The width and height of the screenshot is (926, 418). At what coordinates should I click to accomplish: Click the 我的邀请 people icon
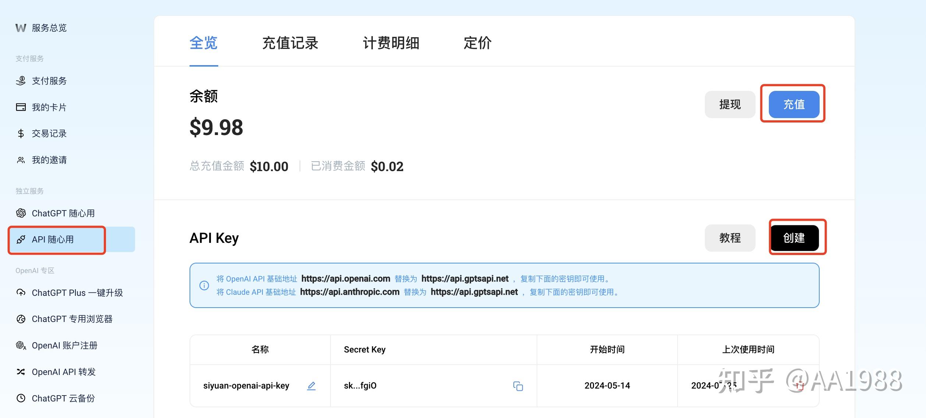(x=21, y=160)
